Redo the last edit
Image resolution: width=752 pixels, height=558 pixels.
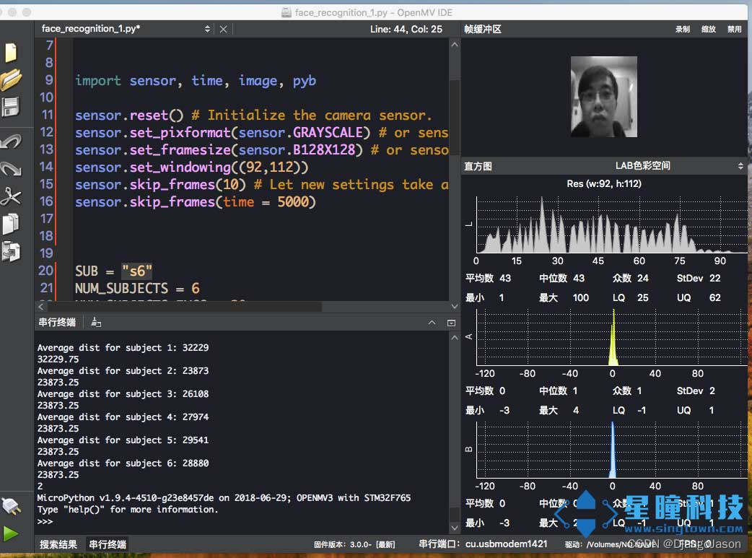11,169
